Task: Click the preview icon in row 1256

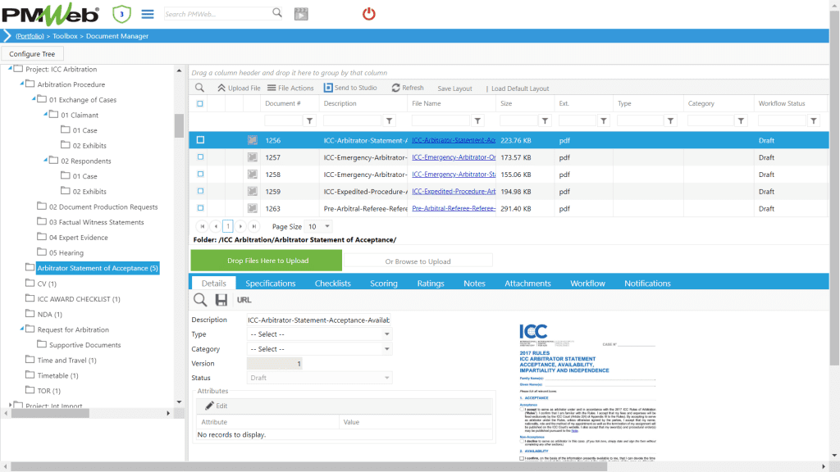Action: point(253,140)
